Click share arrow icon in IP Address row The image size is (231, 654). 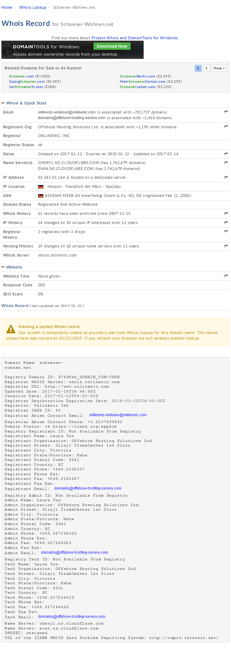(x=226, y=177)
